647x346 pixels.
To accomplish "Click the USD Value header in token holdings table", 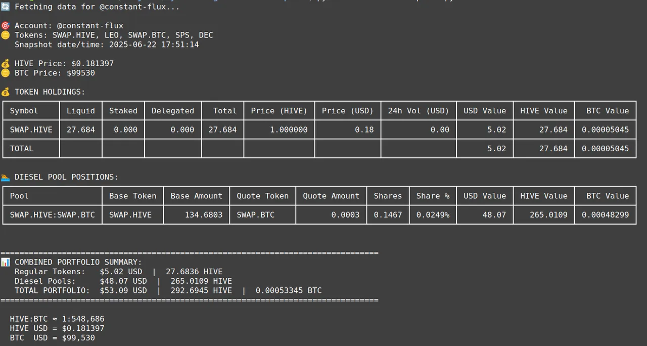I will 485,111.
